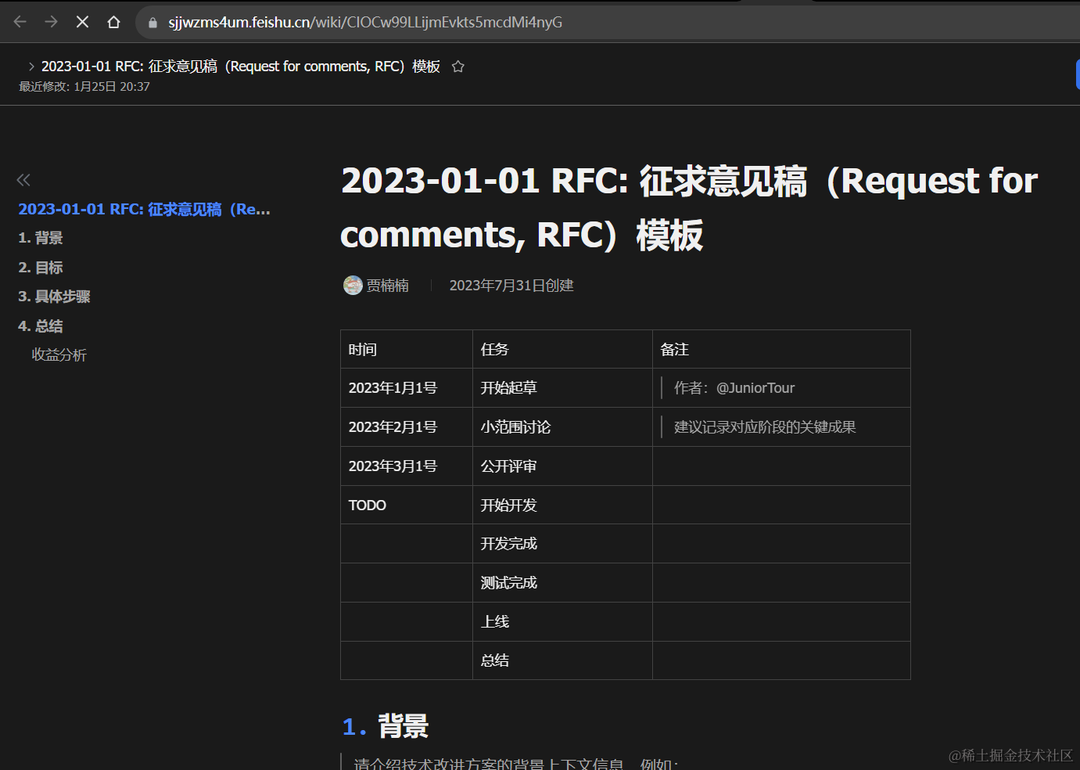Select 4. 总结 in the outline
This screenshot has height=770, width=1080.
[x=41, y=326]
